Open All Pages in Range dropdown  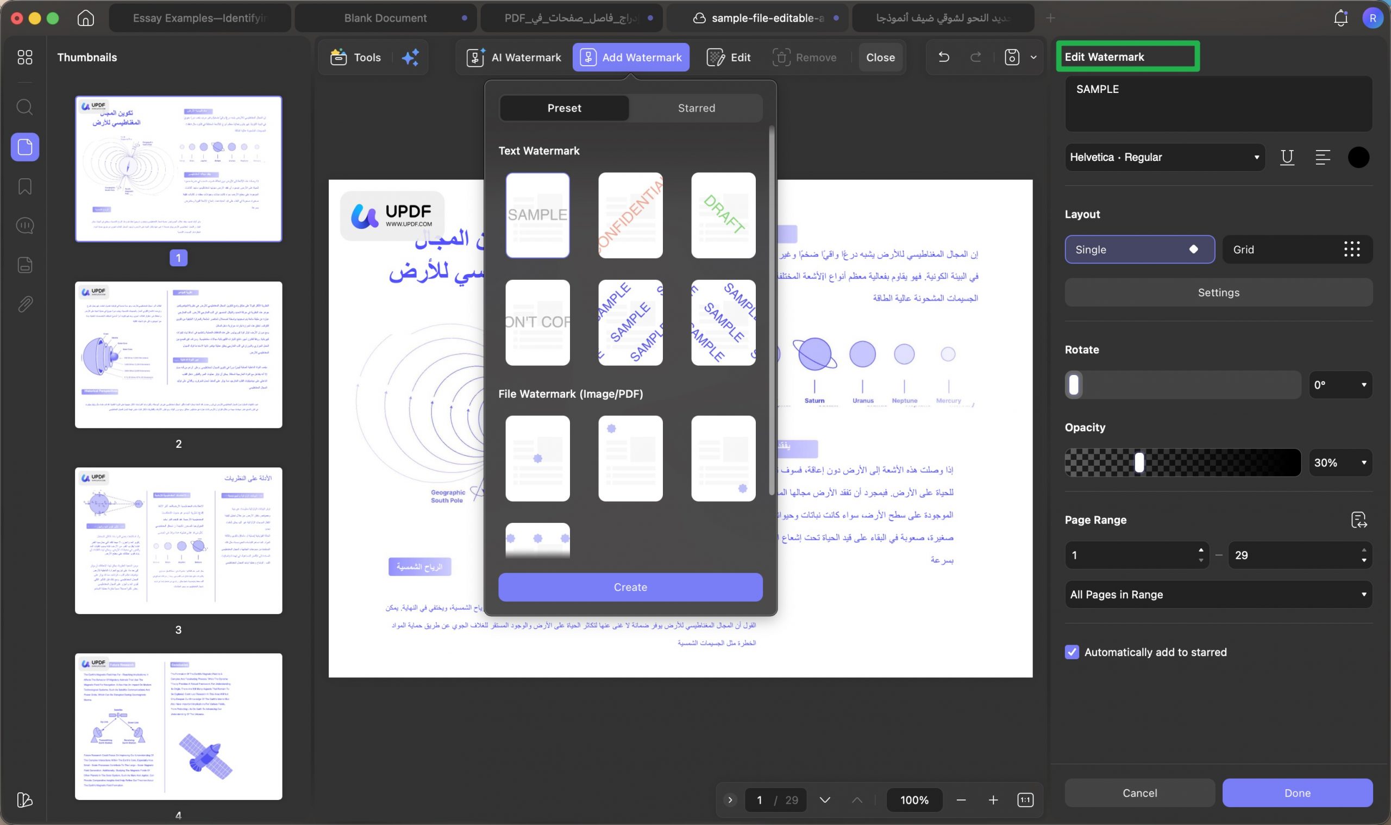pos(1219,594)
